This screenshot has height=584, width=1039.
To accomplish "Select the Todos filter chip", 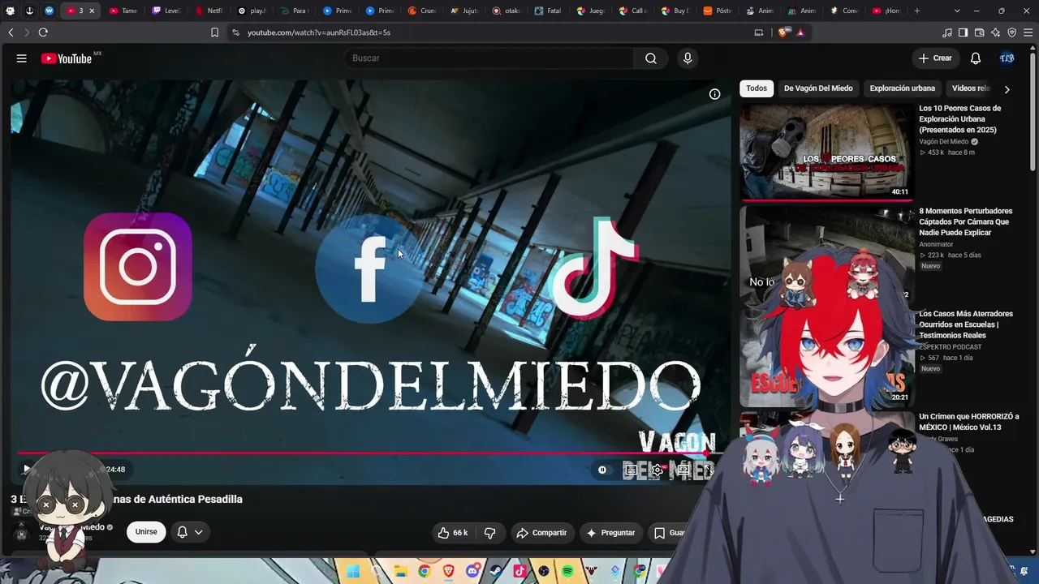I will (757, 88).
